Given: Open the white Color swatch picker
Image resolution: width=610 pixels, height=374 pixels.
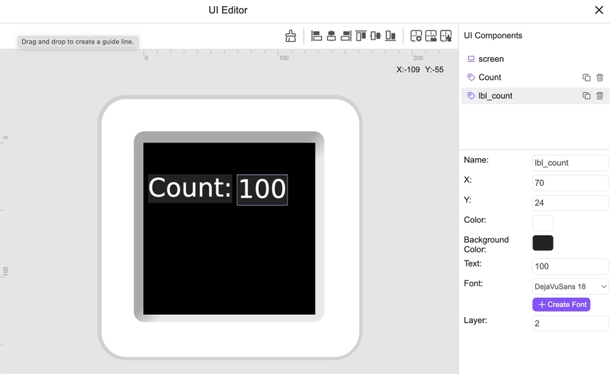Looking at the screenshot, I should click(542, 222).
